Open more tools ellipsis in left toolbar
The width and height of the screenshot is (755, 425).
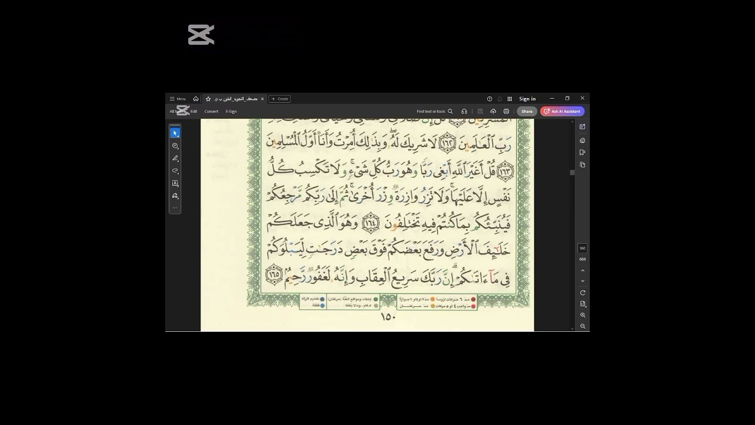point(175,207)
